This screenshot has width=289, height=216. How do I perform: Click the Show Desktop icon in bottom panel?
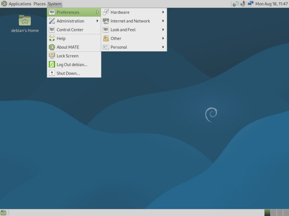(3, 212)
